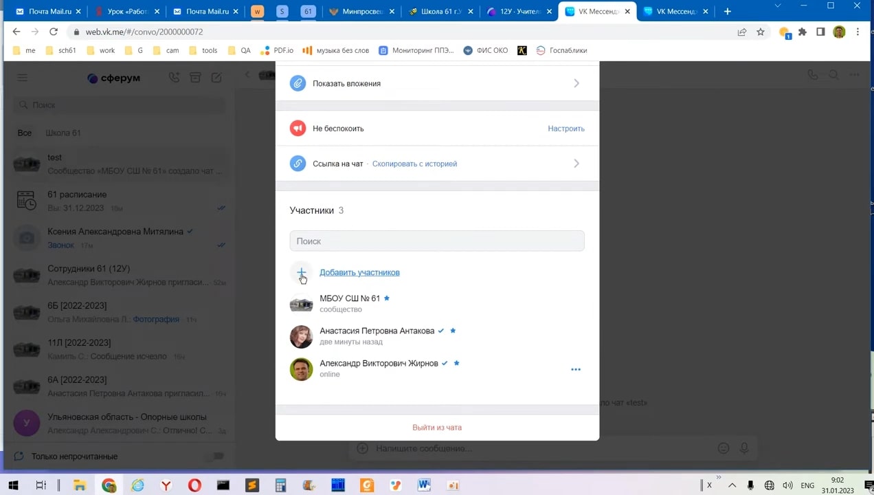
Task: Open the Windows Start menu
Action: pyautogui.click(x=13, y=485)
